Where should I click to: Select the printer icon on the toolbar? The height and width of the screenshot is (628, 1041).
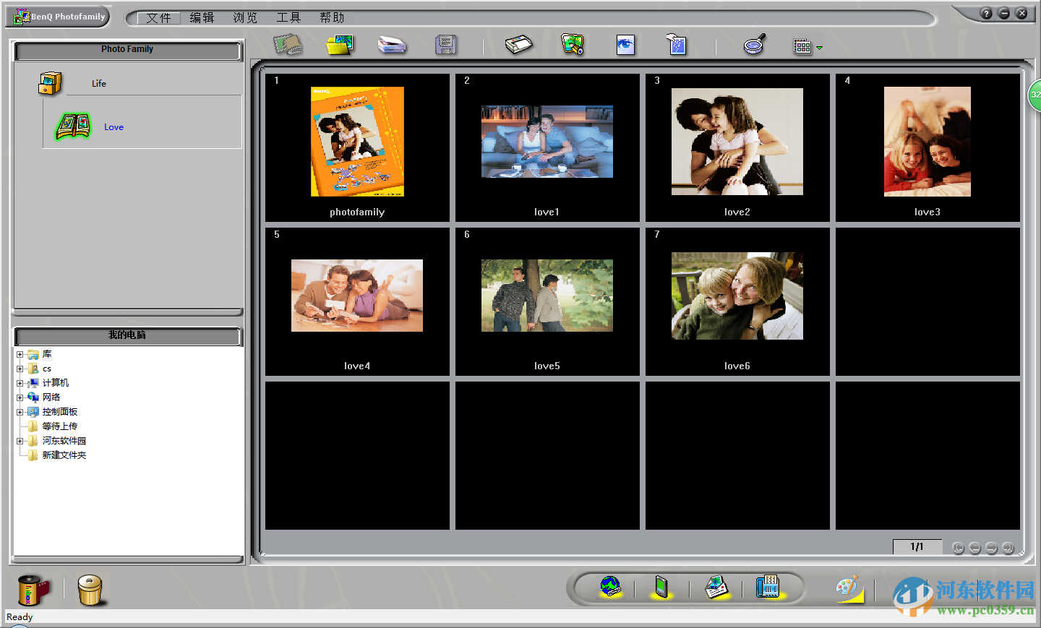point(520,44)
